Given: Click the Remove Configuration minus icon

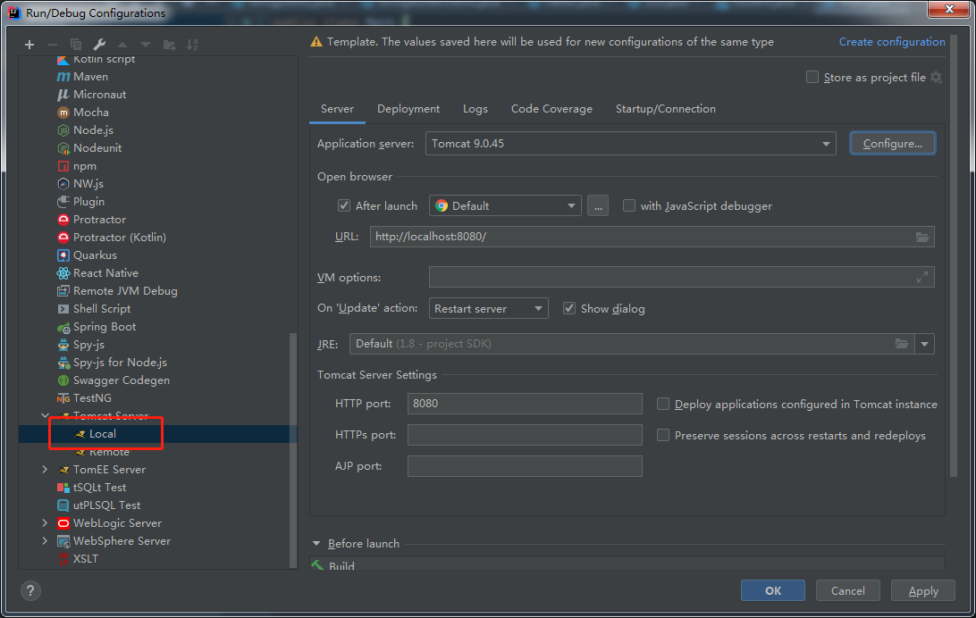Looking at the screenshot, I should coord(52,45).
